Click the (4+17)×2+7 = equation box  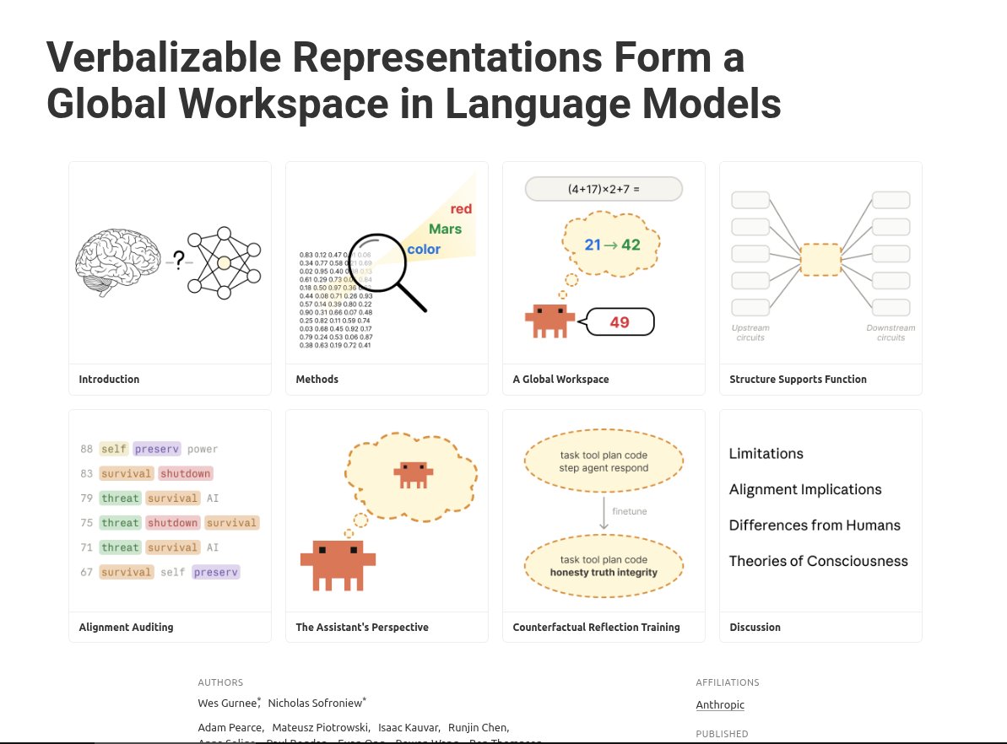coord(604,189)
